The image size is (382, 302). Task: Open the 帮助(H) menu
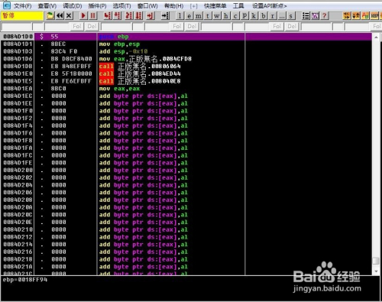tap(174, 5)
